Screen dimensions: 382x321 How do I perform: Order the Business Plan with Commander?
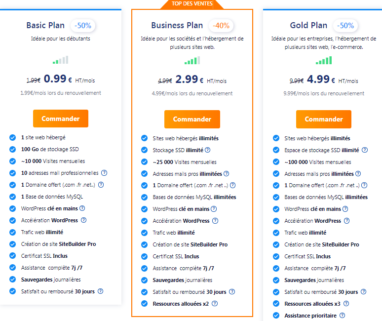(x=192, y=119)
